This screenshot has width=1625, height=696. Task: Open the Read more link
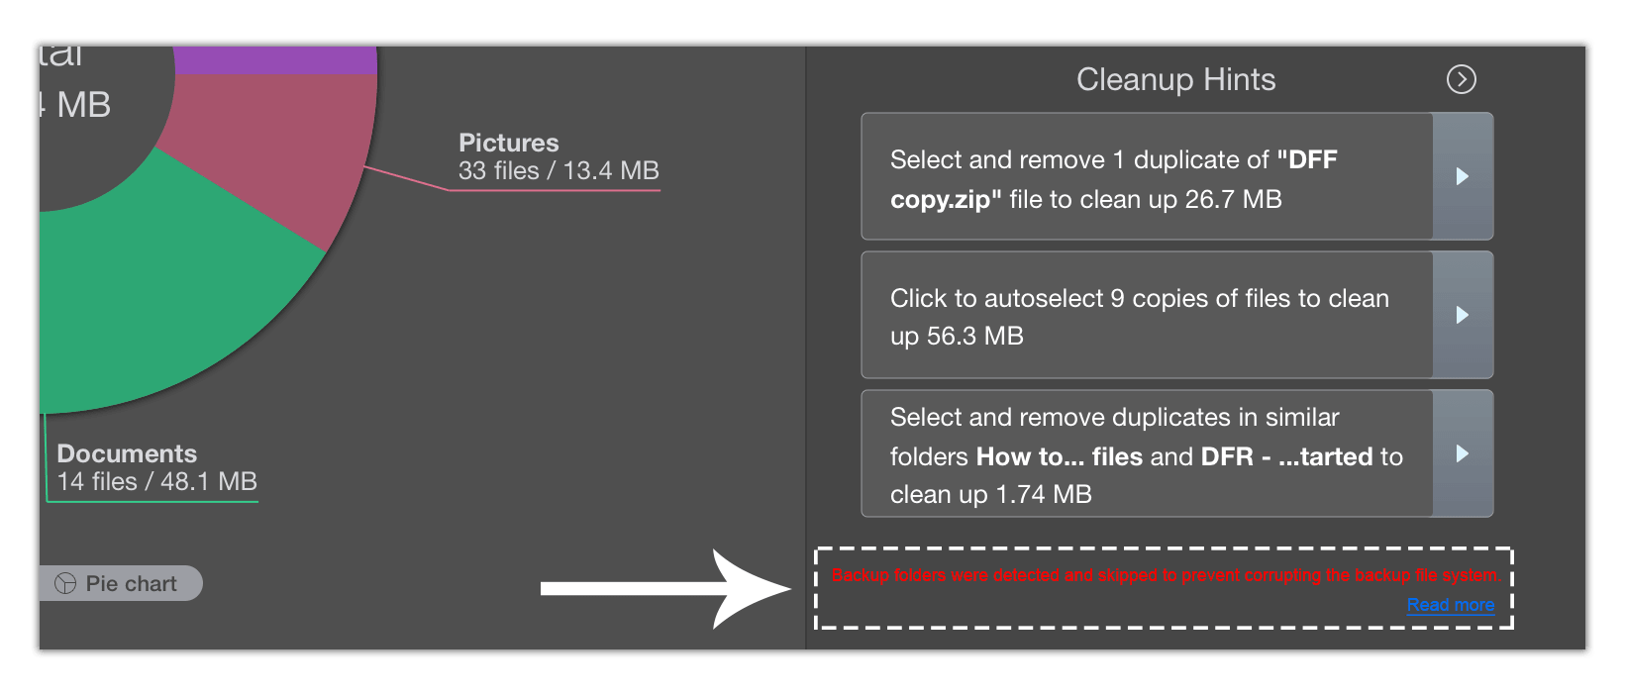(1450, 605)
